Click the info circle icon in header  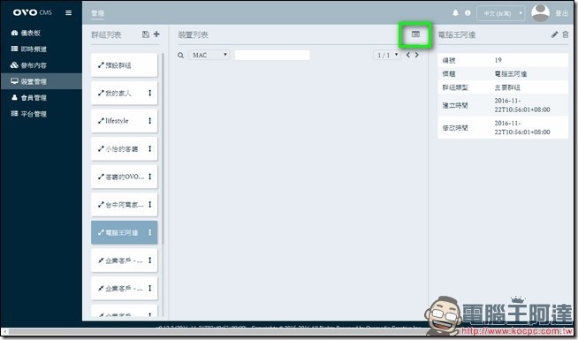[468, 13]
